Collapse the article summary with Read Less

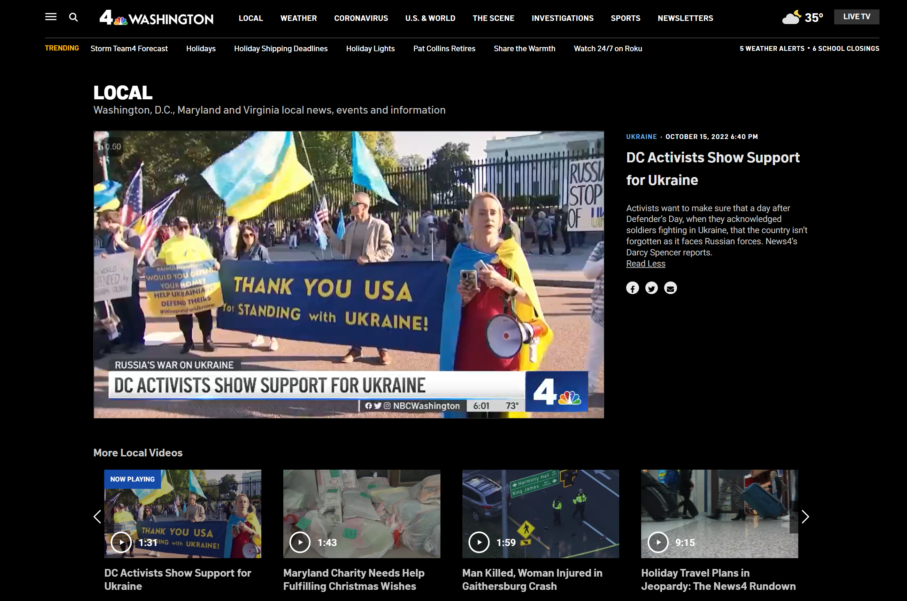click(x=645, y=263)
